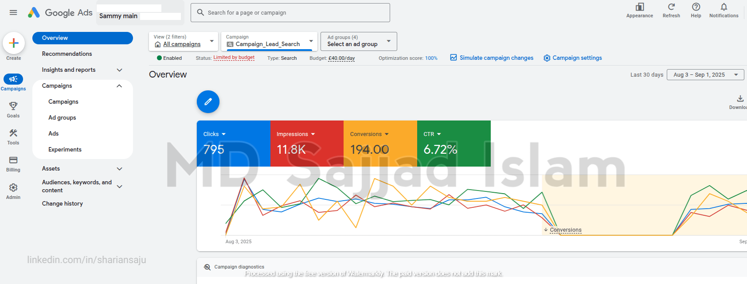Click the £40.00/day budget value
The width and height of the screenshot is (747, 284).
[x=341, y=58]
